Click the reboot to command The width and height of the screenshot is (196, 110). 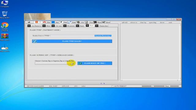pos(134,22)
